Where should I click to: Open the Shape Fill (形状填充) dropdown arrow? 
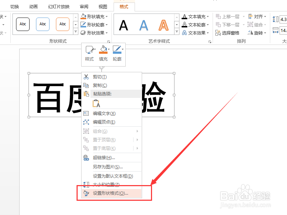tap(107, 17)
